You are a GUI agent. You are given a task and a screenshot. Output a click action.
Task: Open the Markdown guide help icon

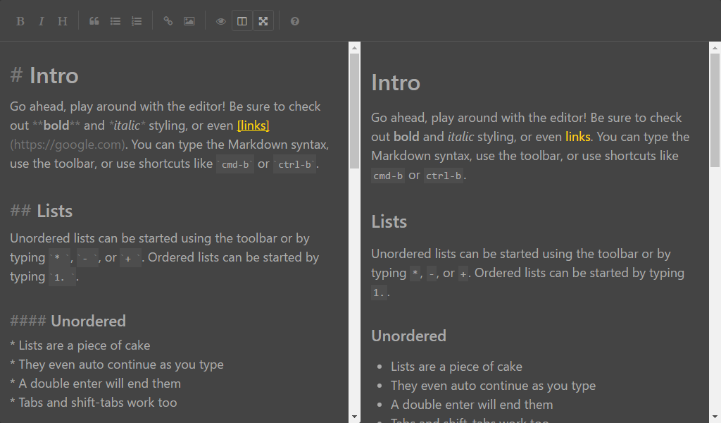coord(295,21)
